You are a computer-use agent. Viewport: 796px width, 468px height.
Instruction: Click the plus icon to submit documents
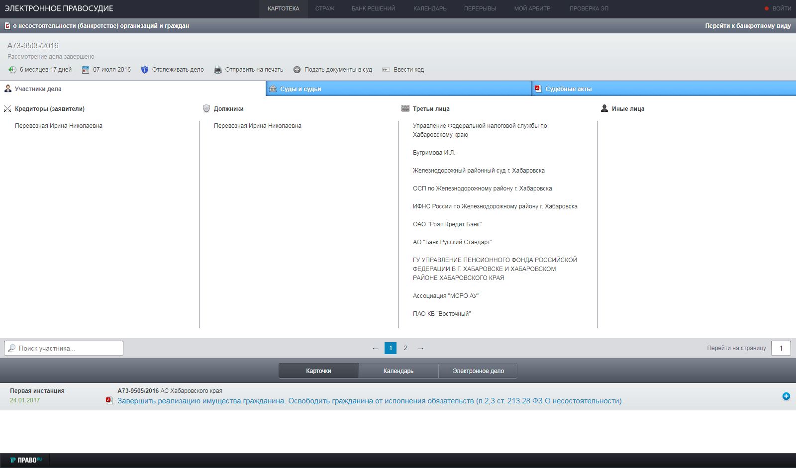(297, 70)
